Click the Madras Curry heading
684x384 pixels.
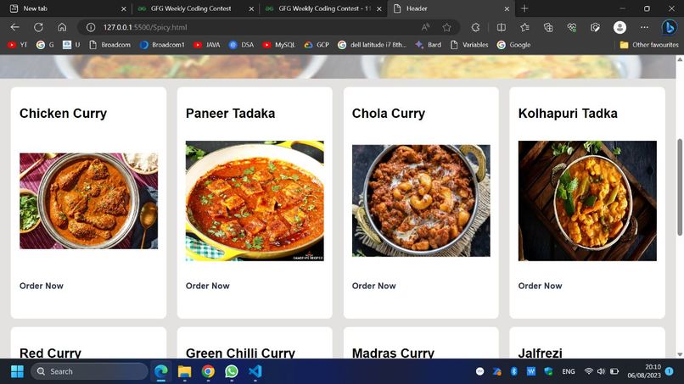click(x=393, y=352)
